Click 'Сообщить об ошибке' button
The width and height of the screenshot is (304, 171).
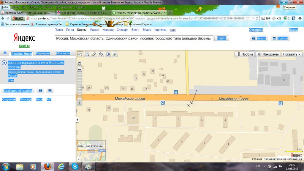click(x=18, y=91)
